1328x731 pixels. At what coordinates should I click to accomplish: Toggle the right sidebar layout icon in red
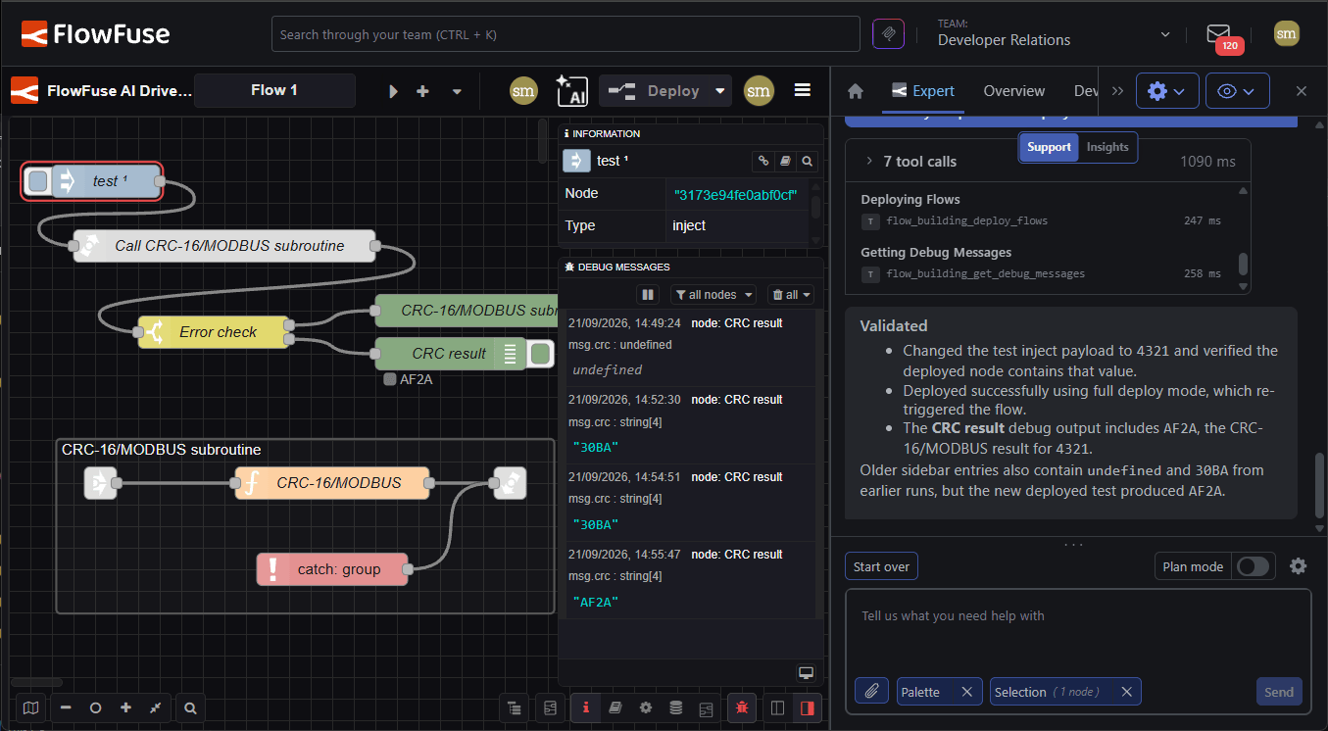pos(808,707)
